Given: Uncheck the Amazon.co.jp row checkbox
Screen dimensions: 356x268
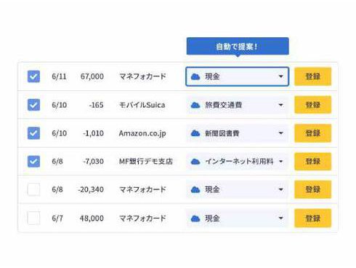Looking at the screenshot, I should tap(33, 133).
